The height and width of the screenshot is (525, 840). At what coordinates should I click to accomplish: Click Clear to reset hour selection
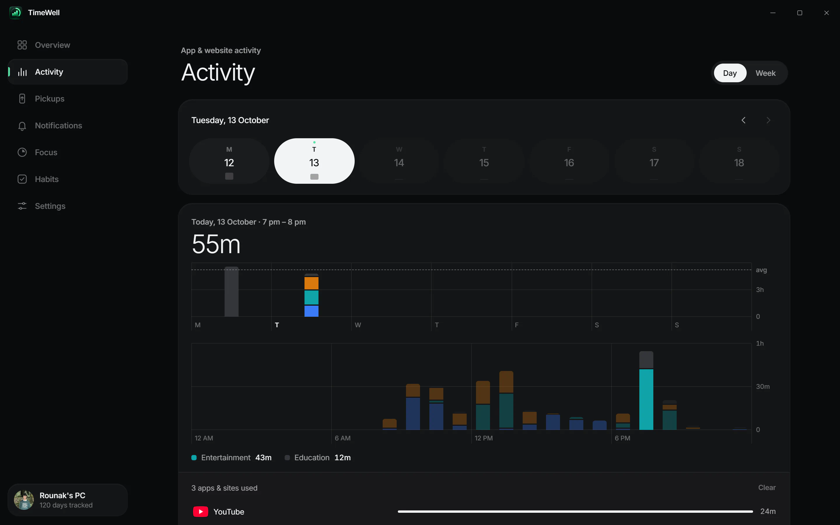(767, 487)
